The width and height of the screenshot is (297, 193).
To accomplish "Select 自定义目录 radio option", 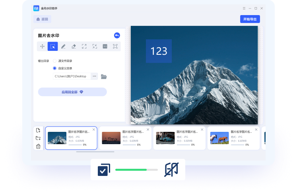I will click(55, 68).
